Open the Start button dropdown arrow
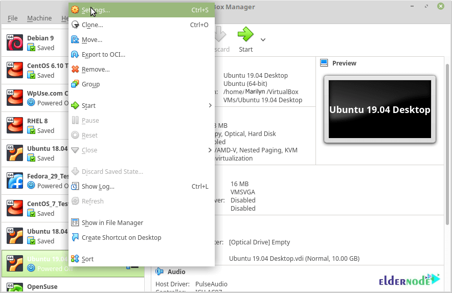The image size is (452, 293). [263, 40]
